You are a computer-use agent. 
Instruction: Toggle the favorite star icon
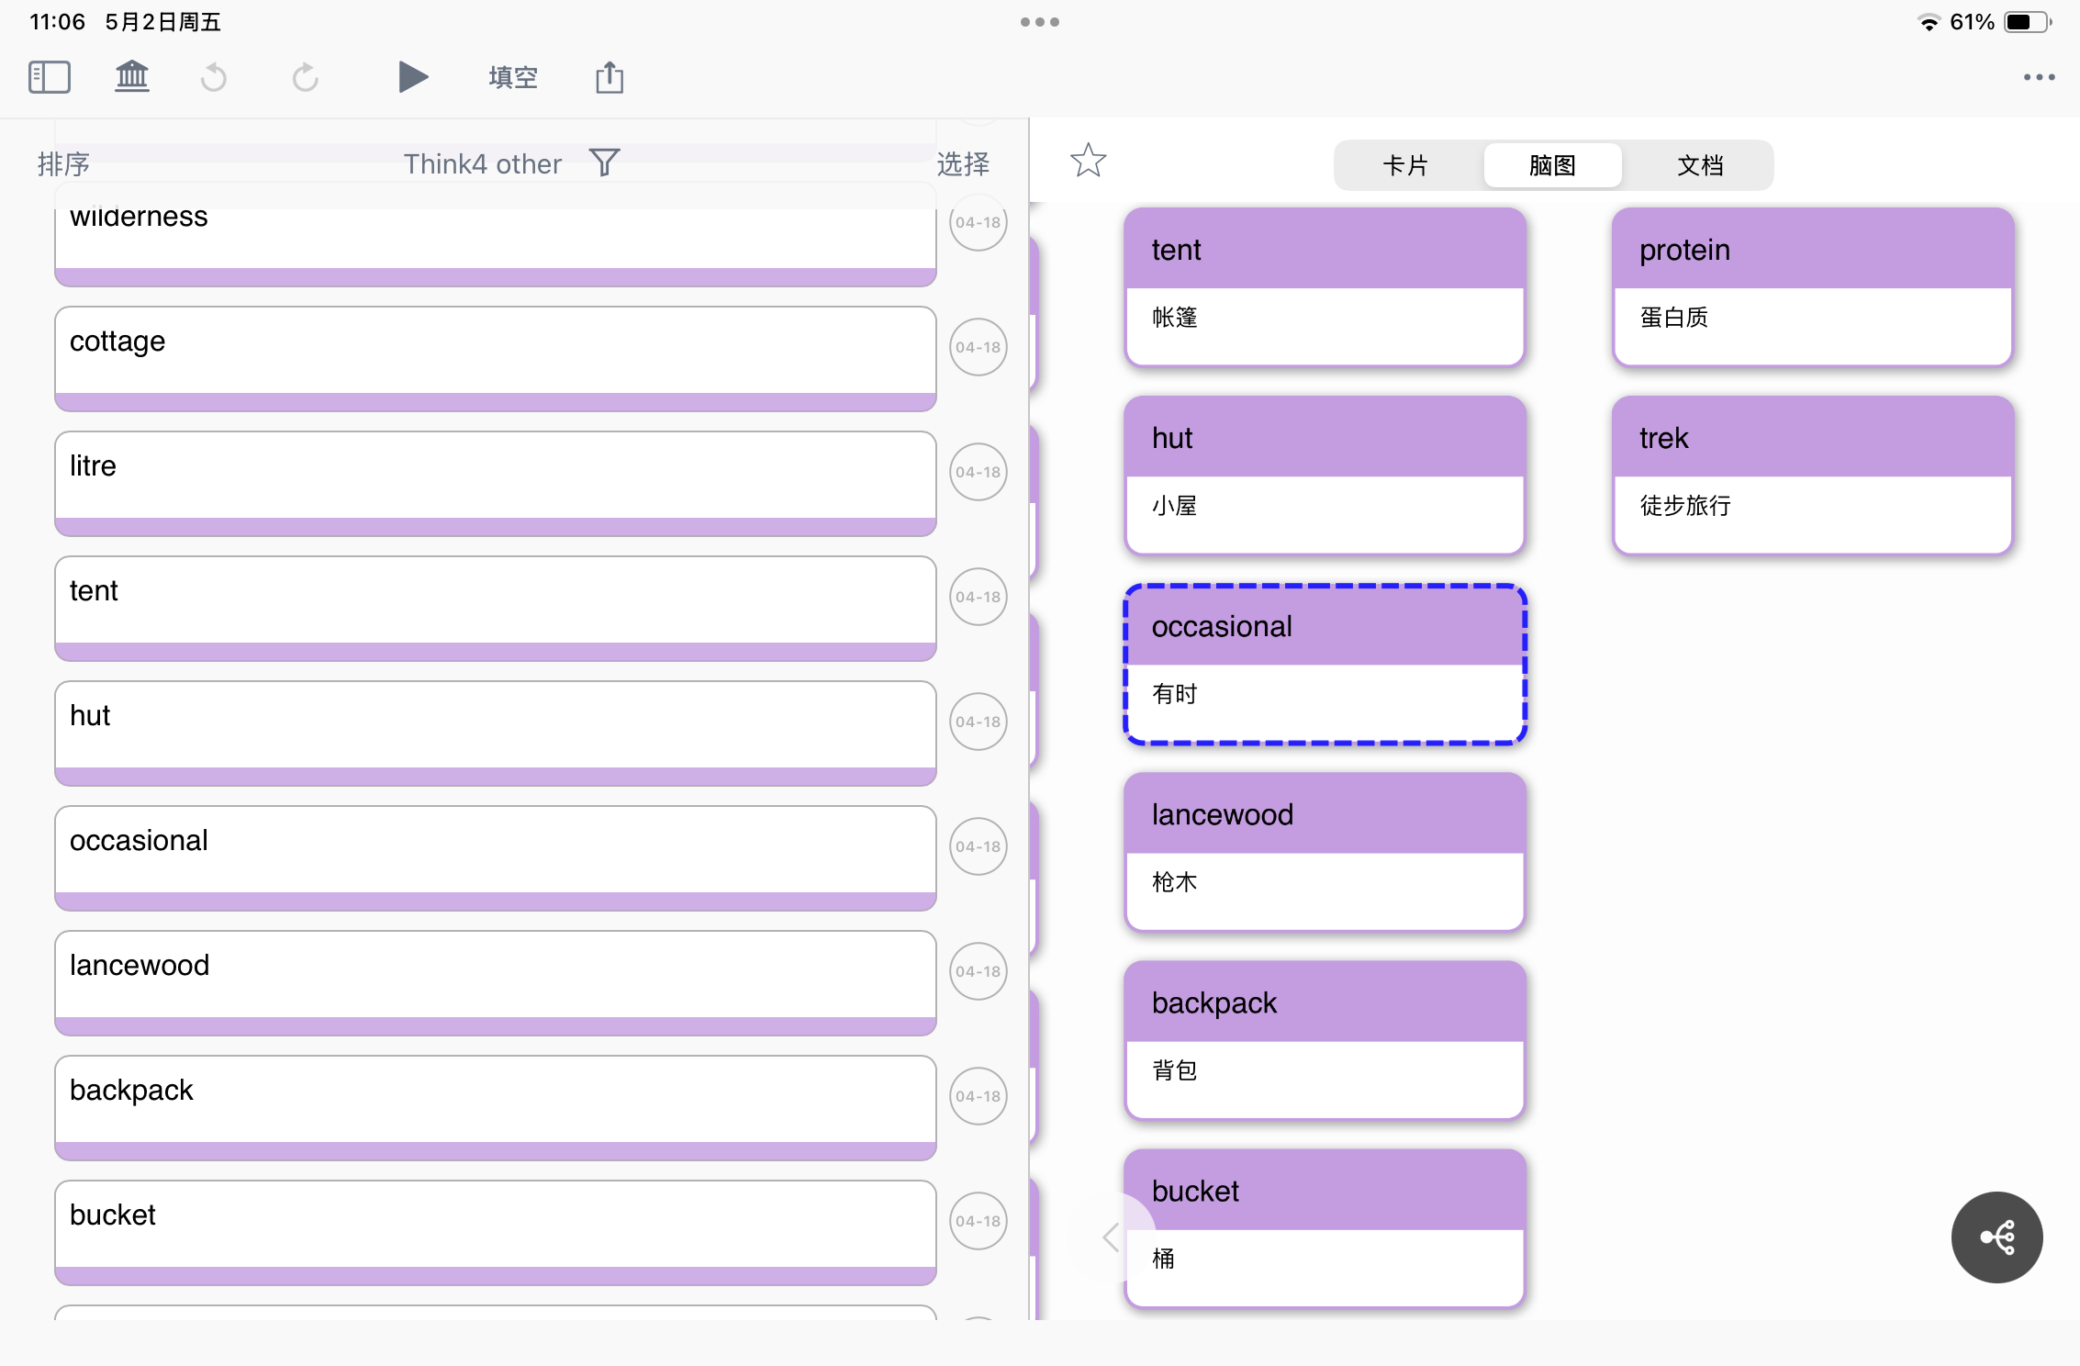click(1089, 161)
